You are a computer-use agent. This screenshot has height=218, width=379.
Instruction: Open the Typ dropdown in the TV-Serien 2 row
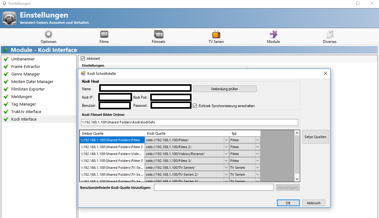click(258, 174)
